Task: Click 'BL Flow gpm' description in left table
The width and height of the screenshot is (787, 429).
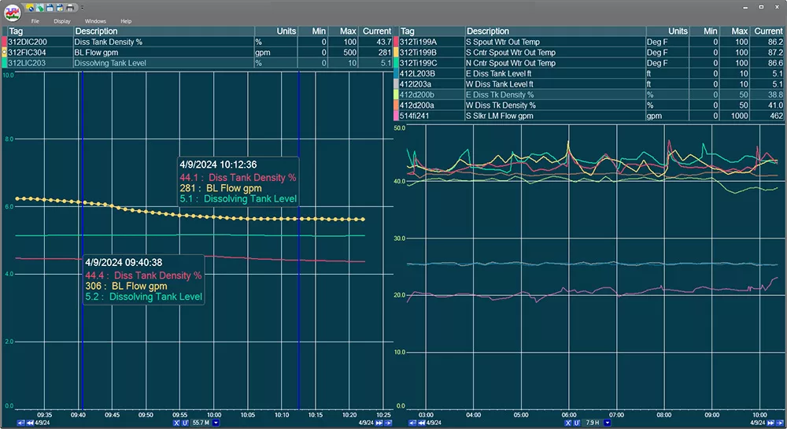Action: pos(96,52)
